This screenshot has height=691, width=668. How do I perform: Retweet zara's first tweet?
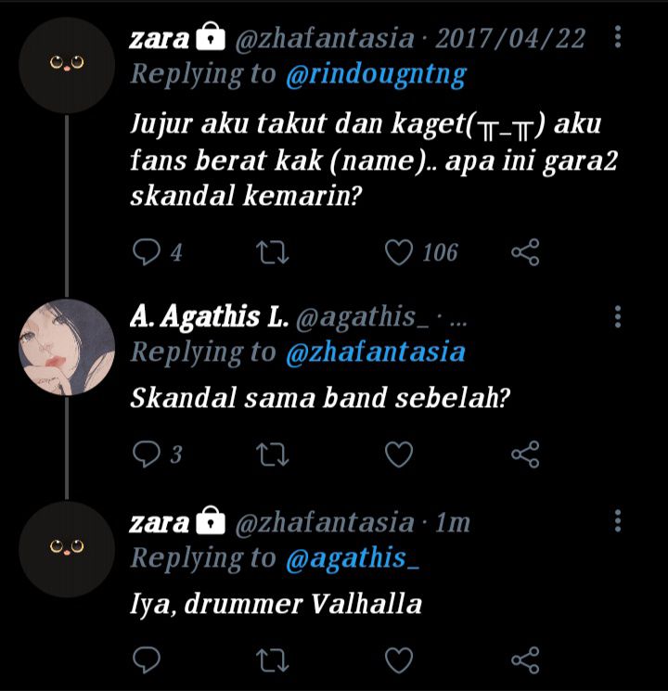tap(273, 252)
